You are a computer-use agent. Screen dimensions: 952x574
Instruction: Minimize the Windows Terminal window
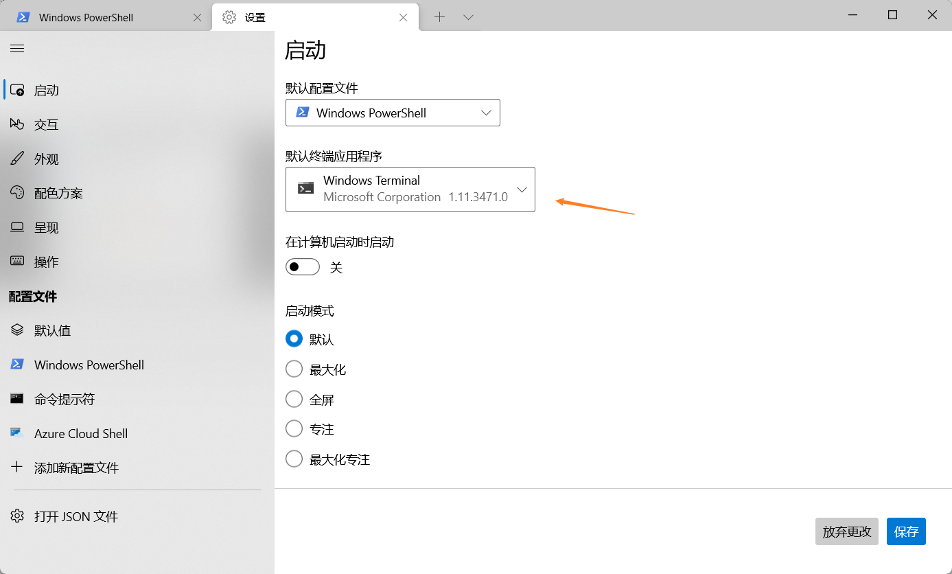(x=852, y=15)
